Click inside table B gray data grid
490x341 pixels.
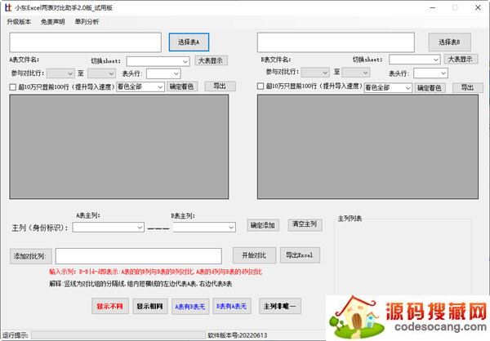(x=367, y=147)
